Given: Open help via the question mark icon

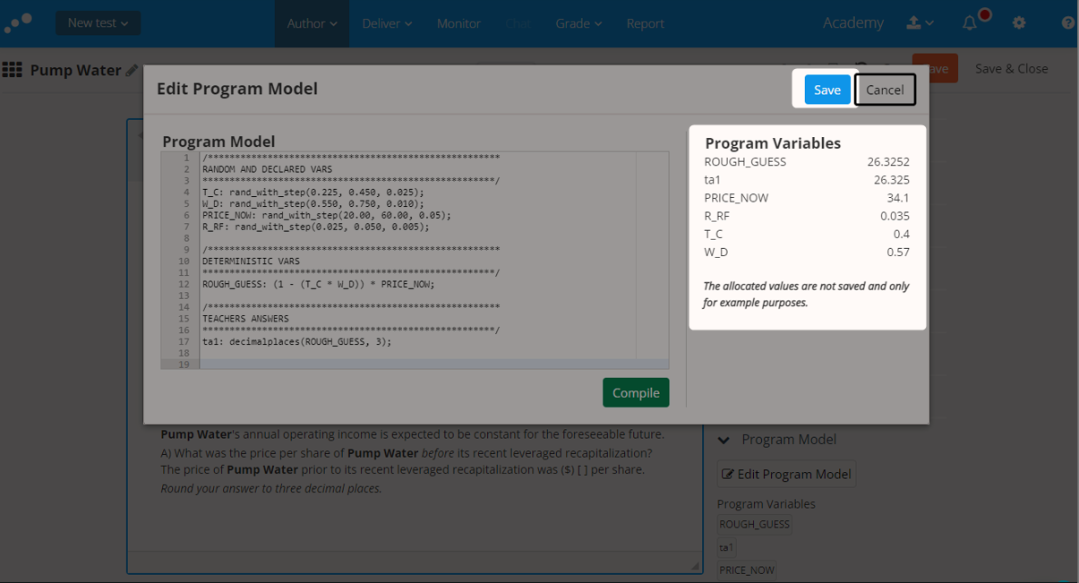Looking at the screenshot, I should [1066, 23].
